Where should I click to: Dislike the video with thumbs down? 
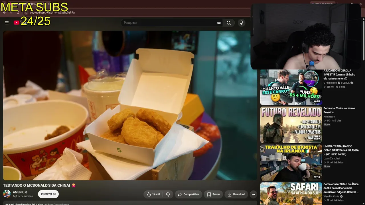[x=168, y=194]
